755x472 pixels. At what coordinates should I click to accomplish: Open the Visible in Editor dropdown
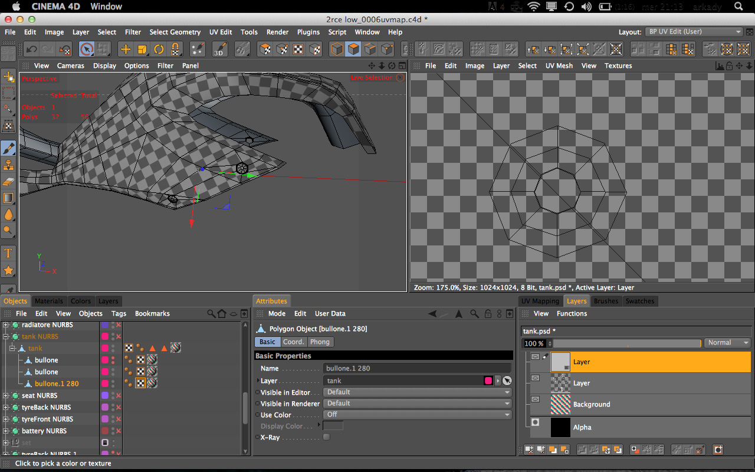click(417, 392)
